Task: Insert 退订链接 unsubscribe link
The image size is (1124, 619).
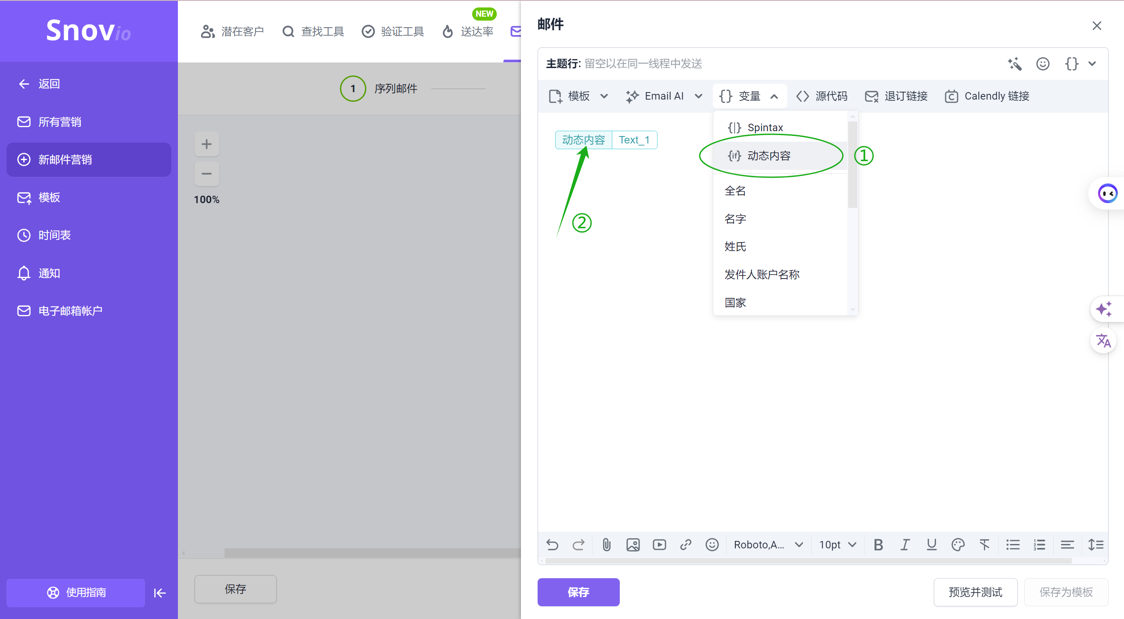Action: click(x=896, y=96)
